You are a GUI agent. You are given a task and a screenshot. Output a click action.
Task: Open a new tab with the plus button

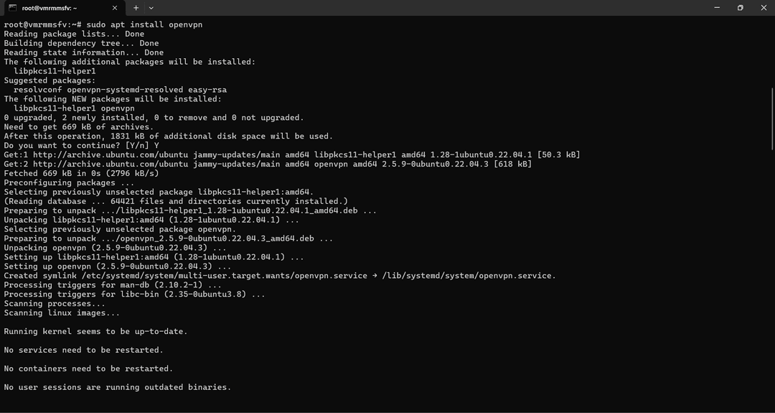coord(136,8)
